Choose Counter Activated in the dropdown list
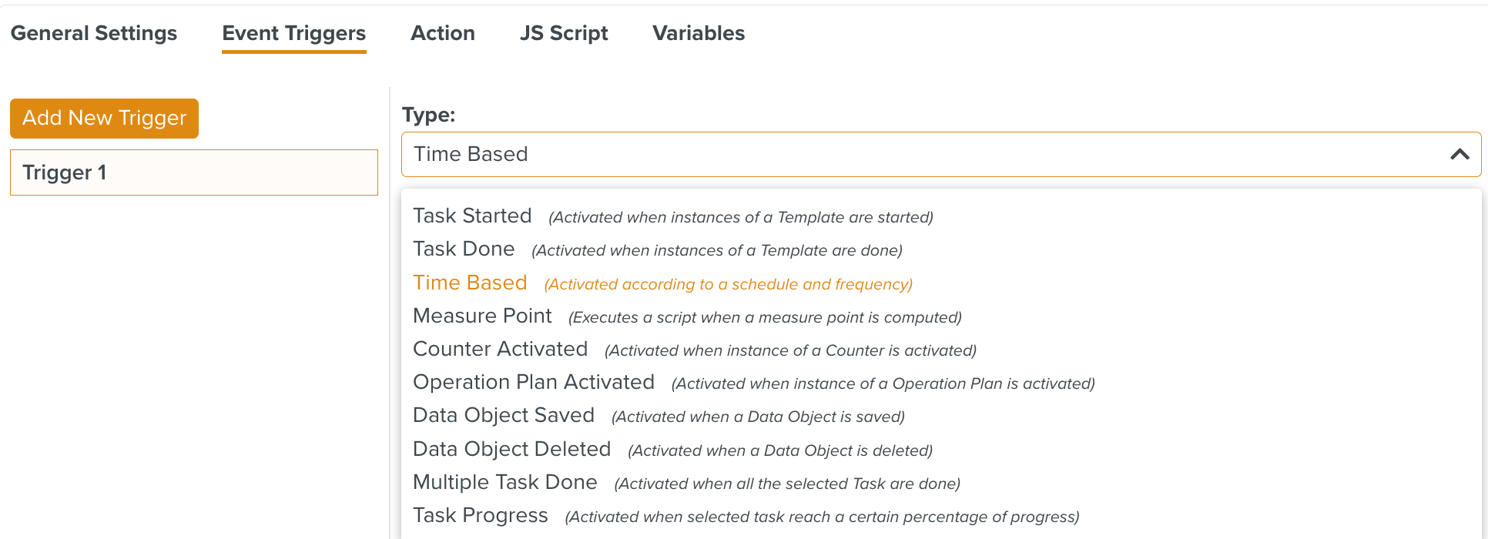The height and width of the screenshot is (539, 1488). (x=500, y=350)
